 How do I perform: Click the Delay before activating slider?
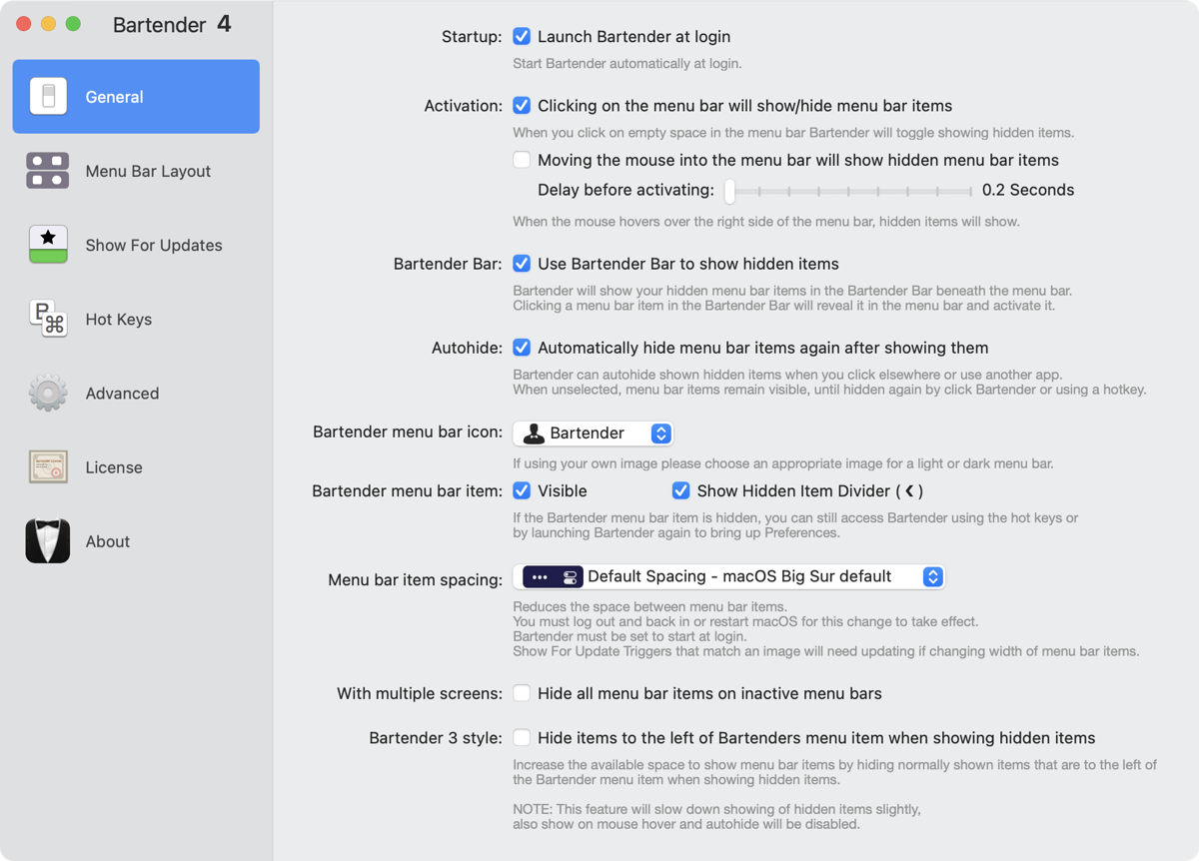pyautogui.click(x=849, y=190)
